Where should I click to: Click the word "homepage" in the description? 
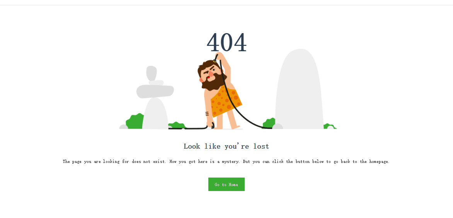[379, 161]
